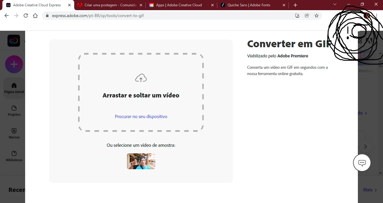This screenshot has height=203, width=383.
Task: Close the Quiche Sans Adobe Fonts tab
Action: pyautogui.click(x=284, y=5)
